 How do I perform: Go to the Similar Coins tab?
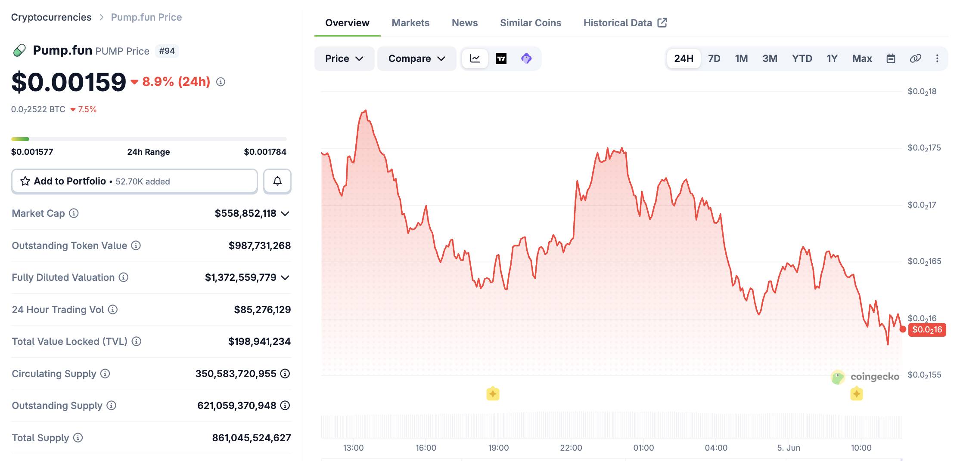coord(531,23)
